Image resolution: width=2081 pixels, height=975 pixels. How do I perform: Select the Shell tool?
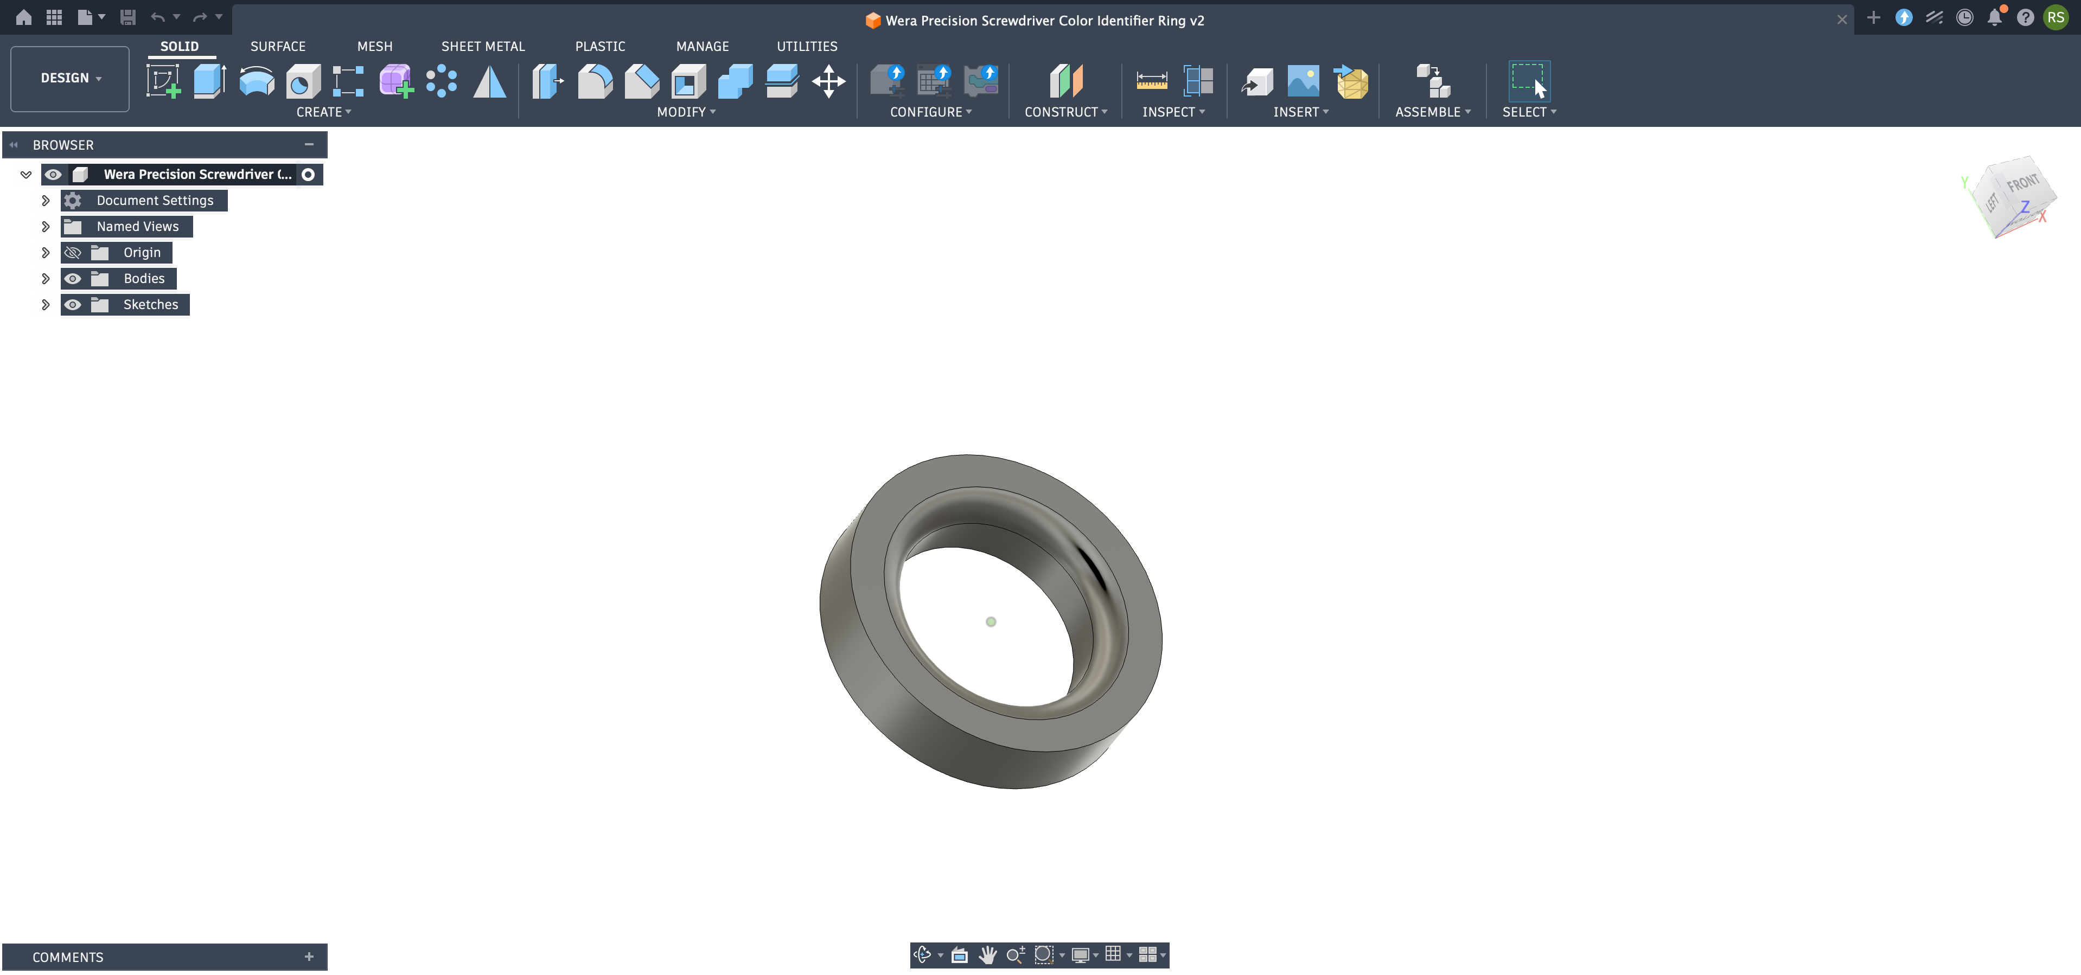[688, 81]
